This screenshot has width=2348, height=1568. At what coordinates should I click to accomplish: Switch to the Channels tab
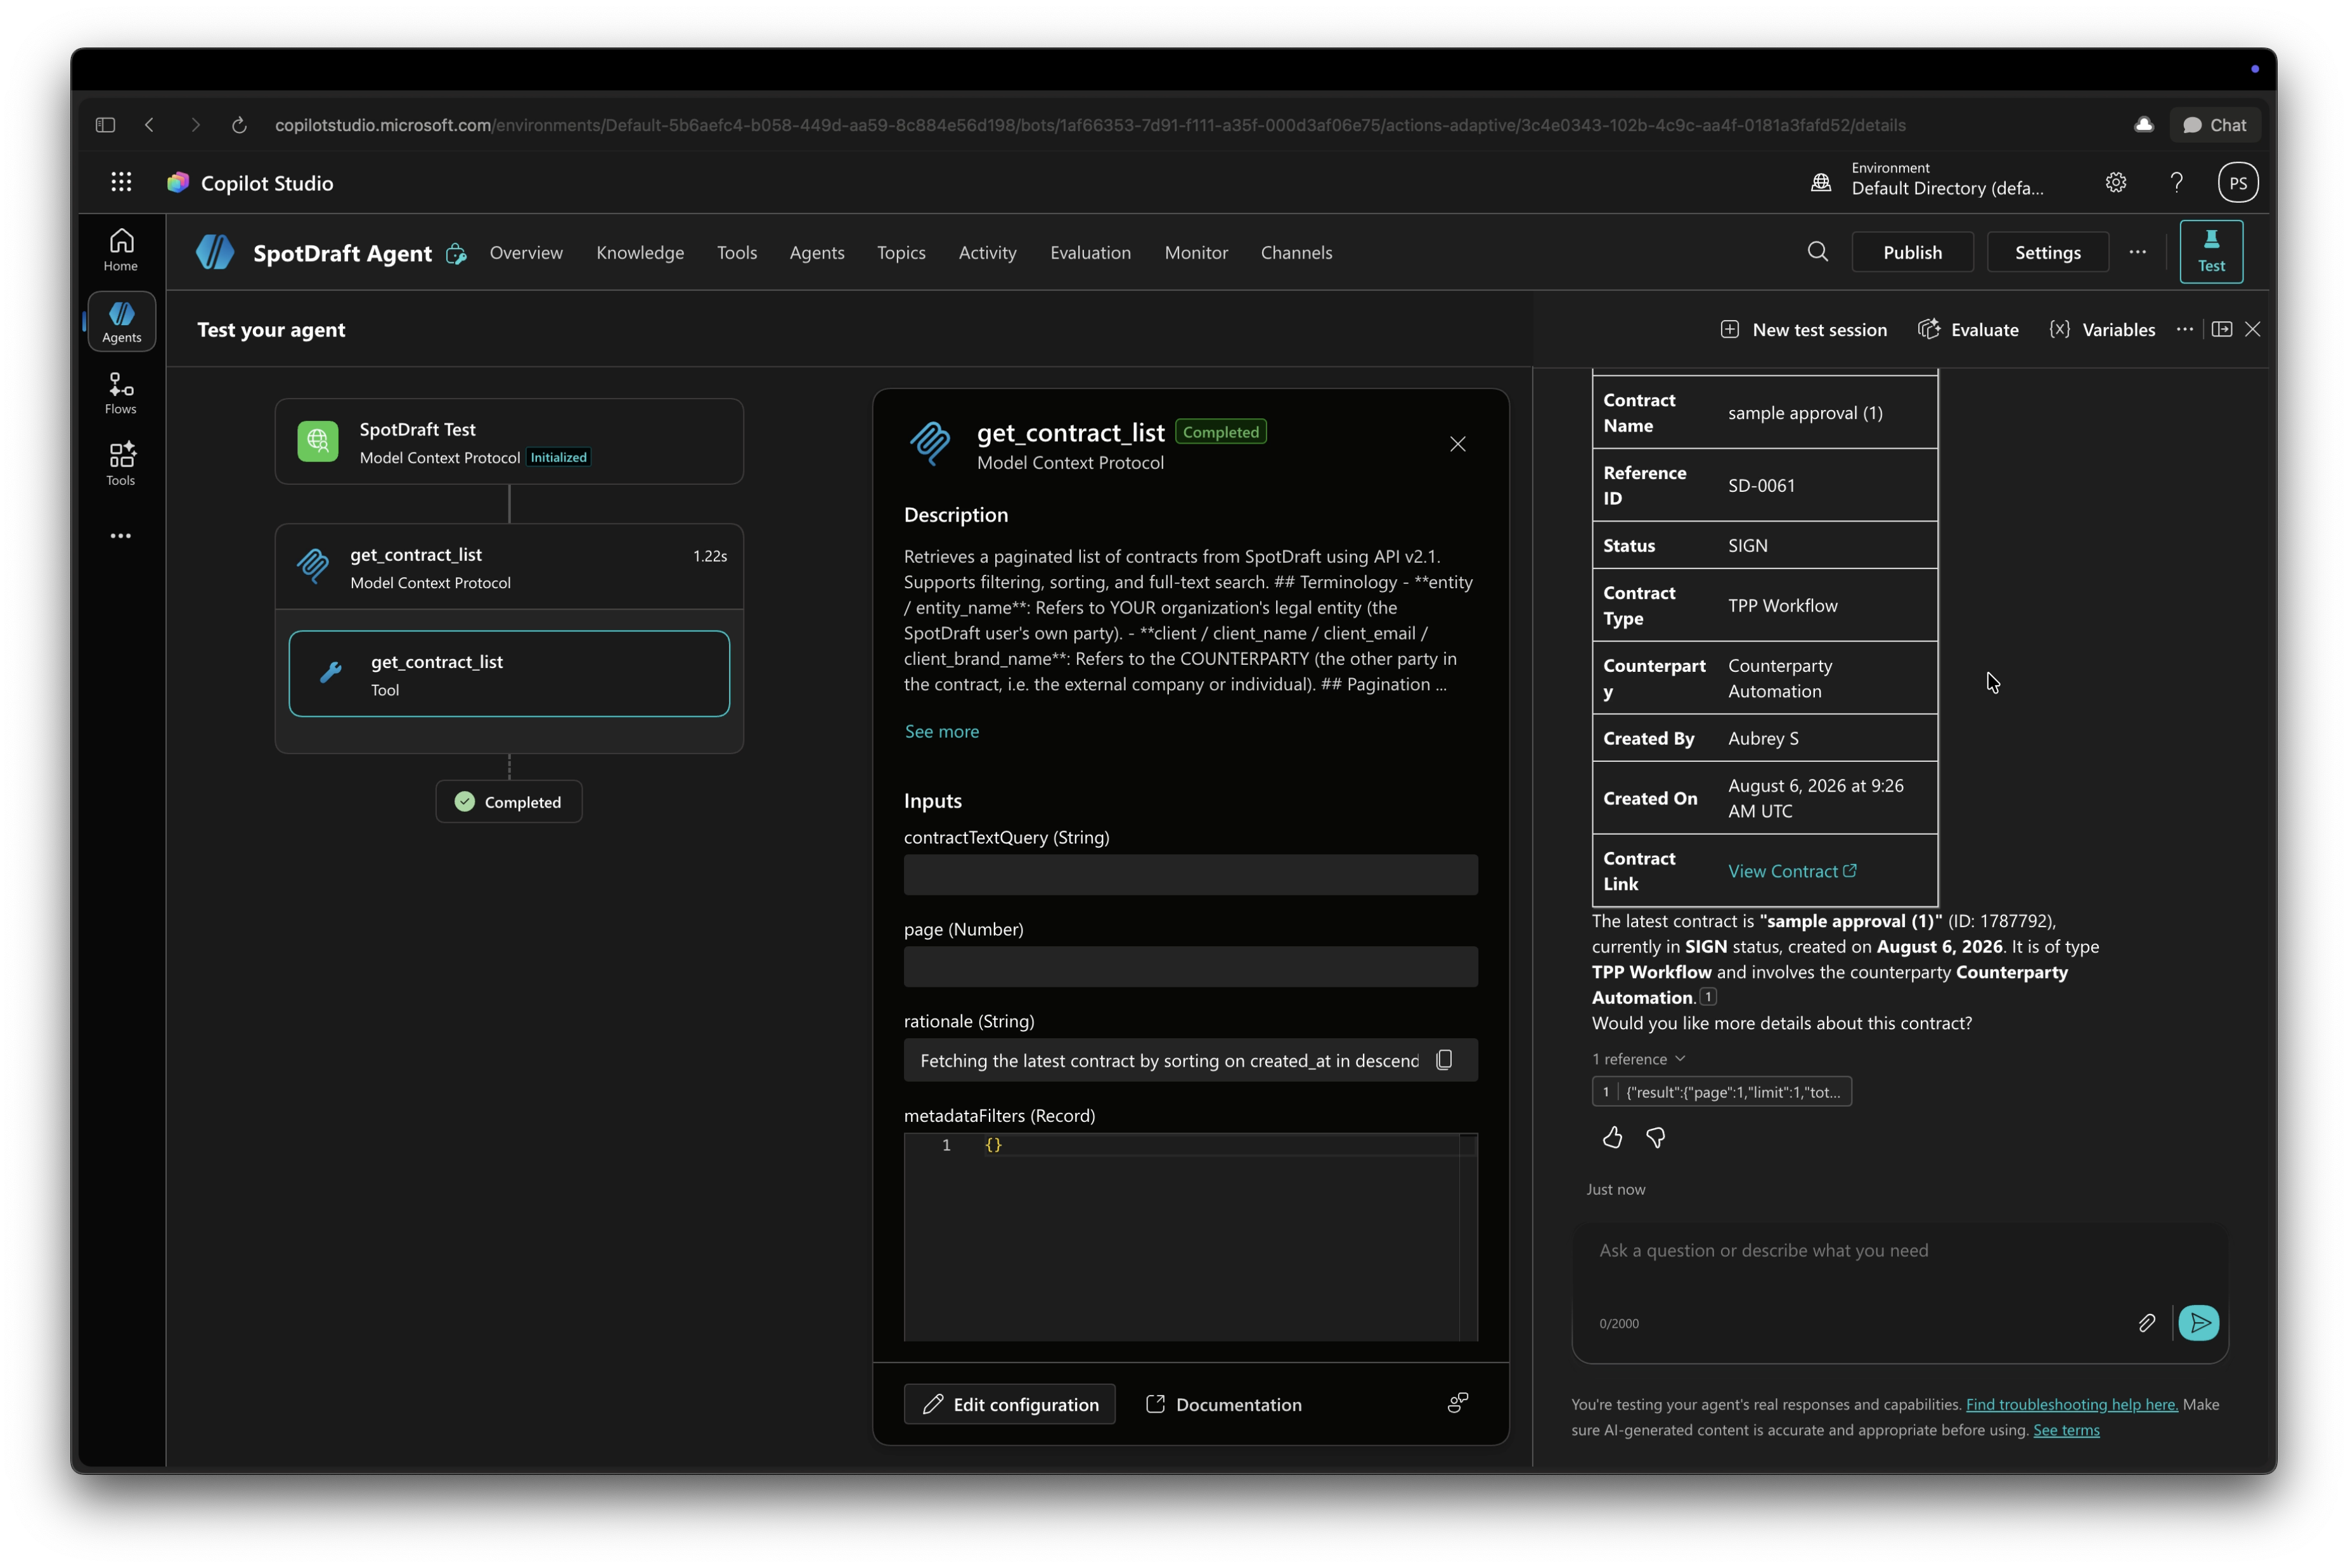(1296, 252)
